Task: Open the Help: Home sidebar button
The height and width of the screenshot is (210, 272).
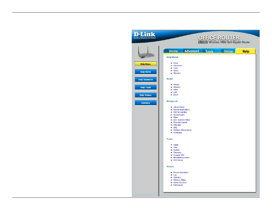Action: (145, 72)
